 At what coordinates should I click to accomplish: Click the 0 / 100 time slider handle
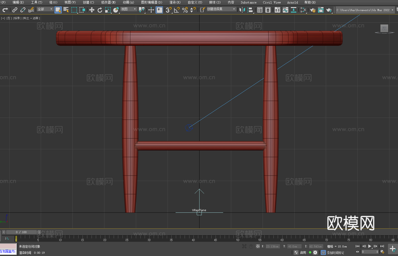tap(21, 232)
